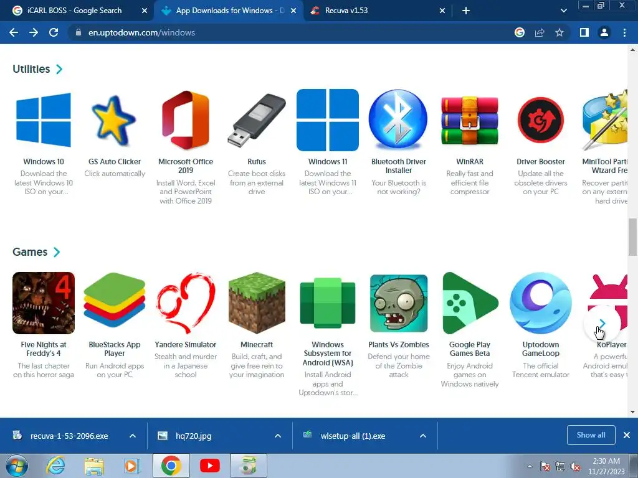Toggle the browser side panel icon

584,32
